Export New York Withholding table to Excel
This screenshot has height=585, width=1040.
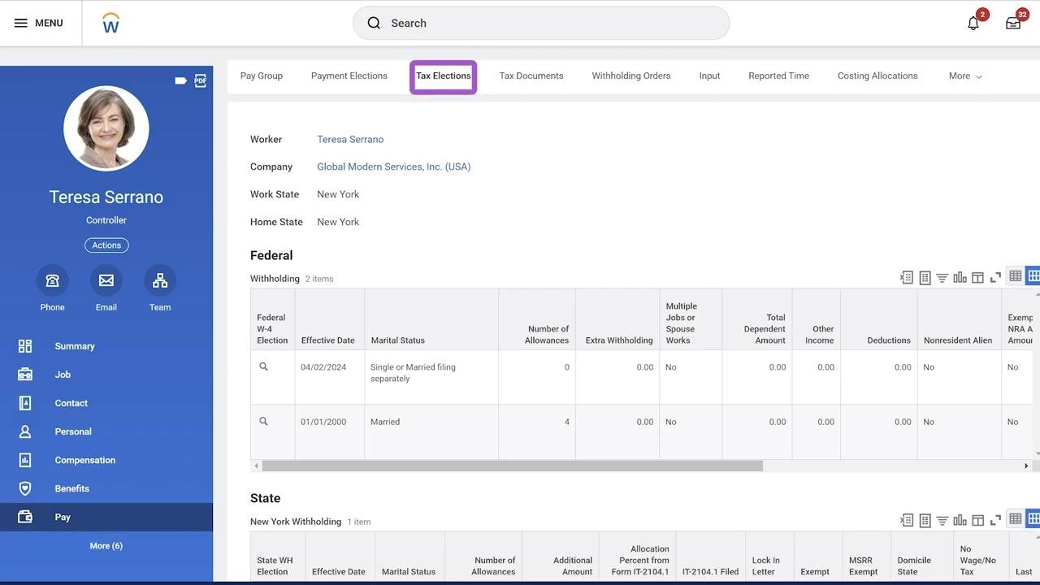(x=907, y=520)
